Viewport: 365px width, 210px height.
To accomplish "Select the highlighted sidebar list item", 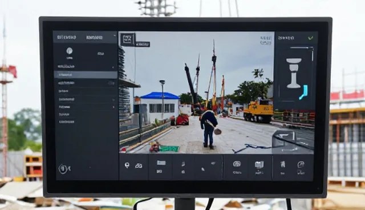I will [86, 75].
